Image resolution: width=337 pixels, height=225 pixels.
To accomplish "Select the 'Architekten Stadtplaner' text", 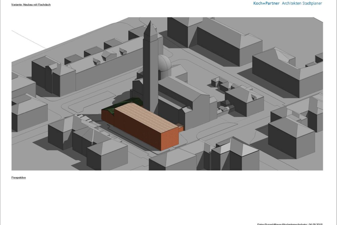I will click(302, 3).
